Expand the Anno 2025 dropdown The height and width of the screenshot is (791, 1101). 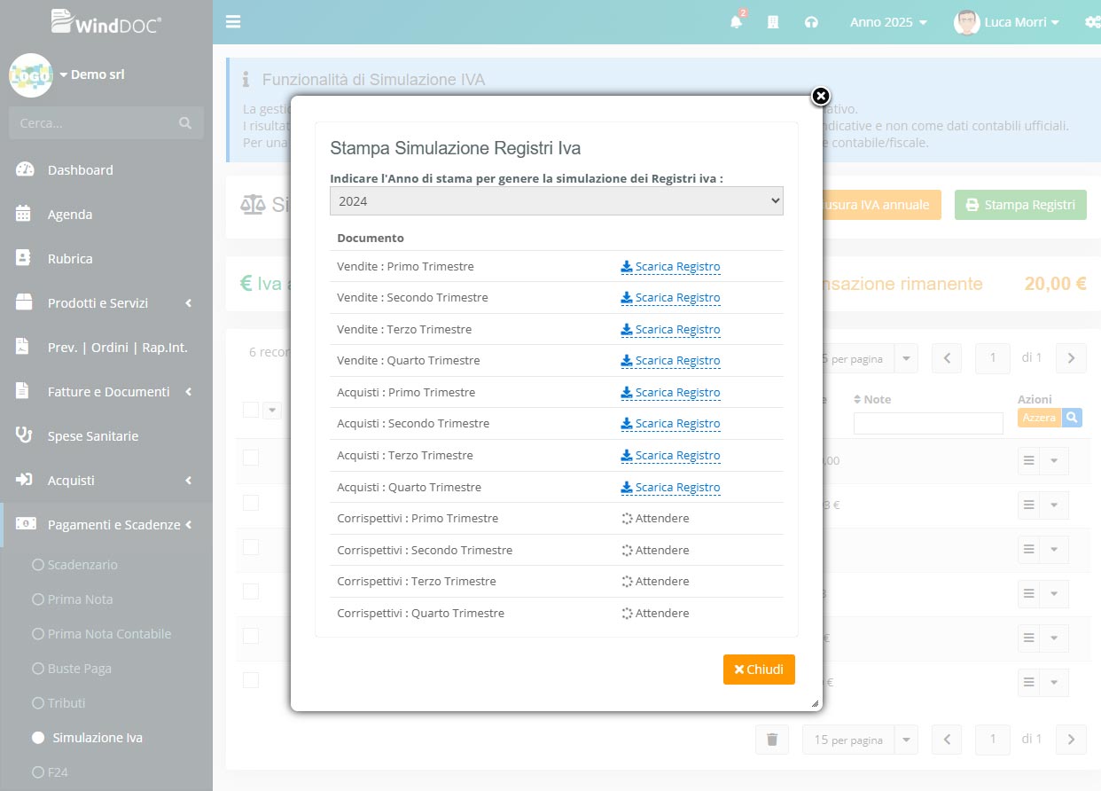click(x=888, y=22)
